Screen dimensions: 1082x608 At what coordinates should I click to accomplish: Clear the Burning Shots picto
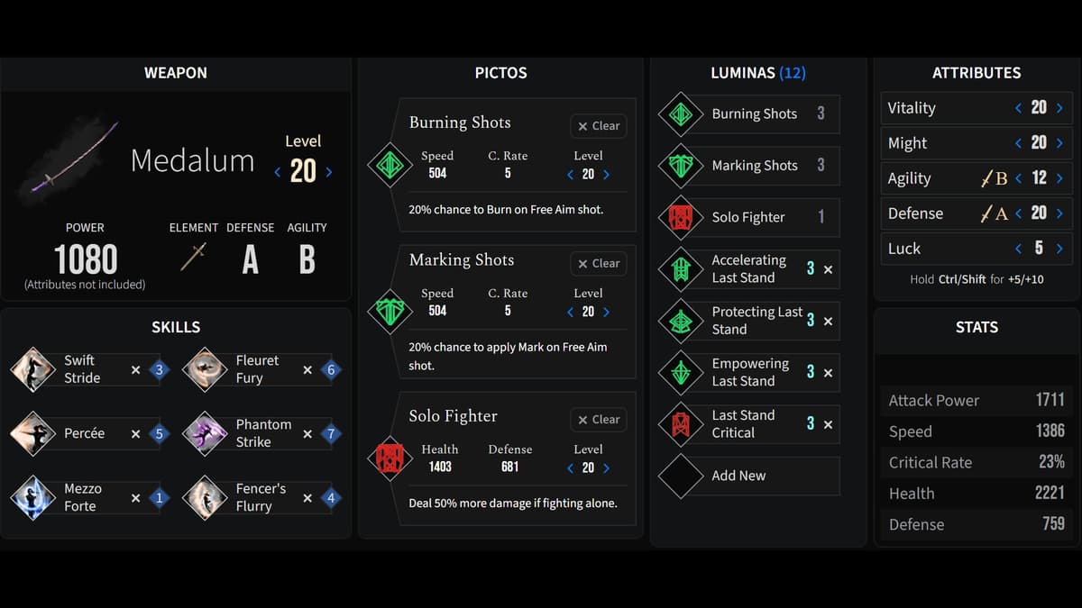point(599,126)
